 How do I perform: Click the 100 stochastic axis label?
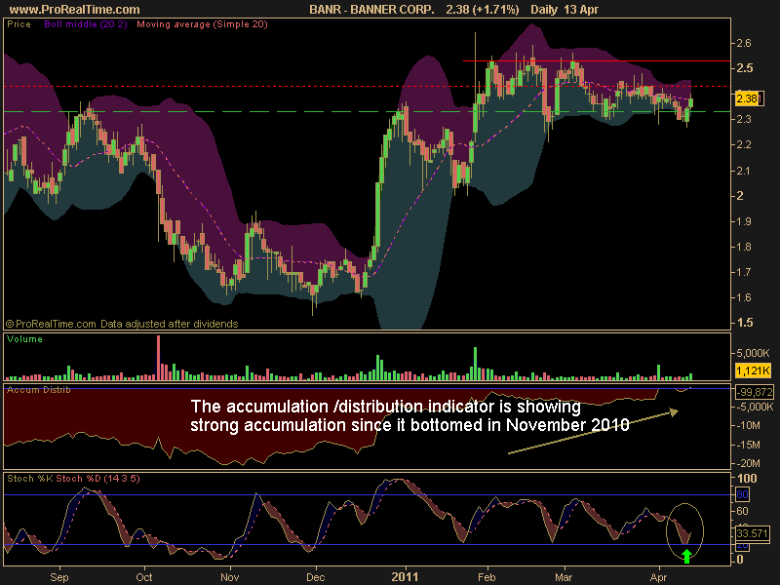747,479
